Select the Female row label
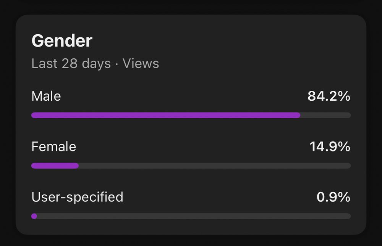Viewport: 382px width, 246px height. click(x=53, y=147)
